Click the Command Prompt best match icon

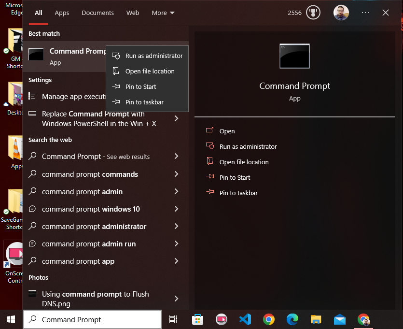tap(36, 54)
